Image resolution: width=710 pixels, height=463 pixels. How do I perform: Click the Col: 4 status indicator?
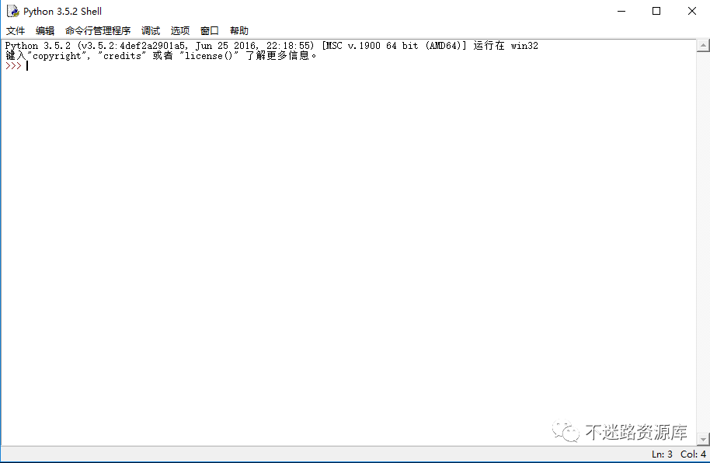[693, 454]
